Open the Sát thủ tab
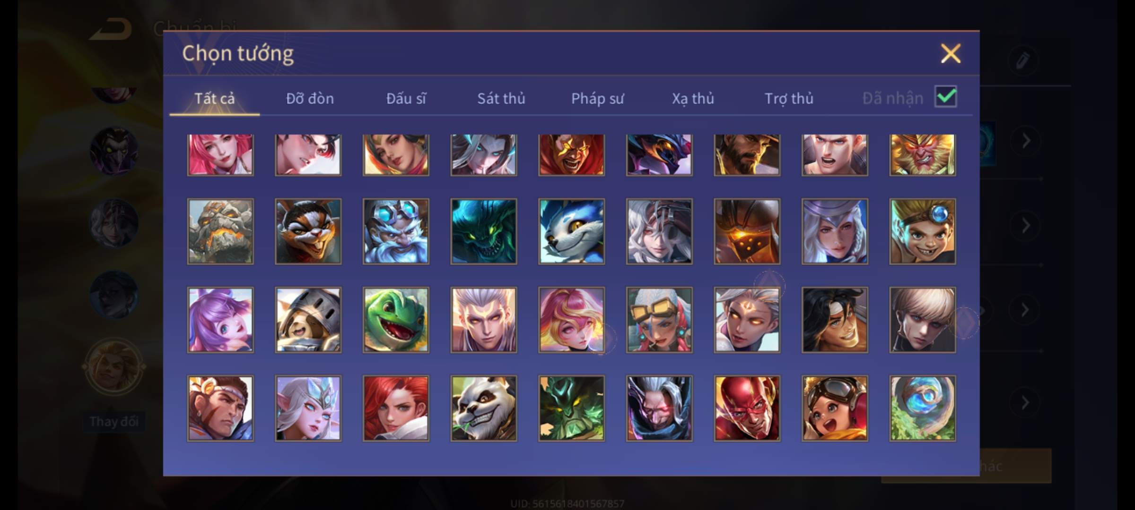The width and height of the screenshot is (1135, 510). [x=501, y=98]
